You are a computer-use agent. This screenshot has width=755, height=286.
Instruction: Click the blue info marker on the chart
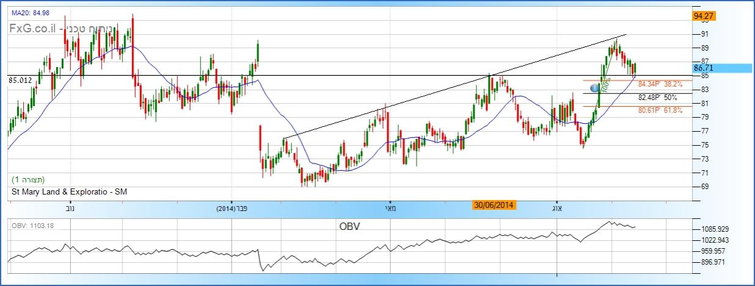coord(594,88)
